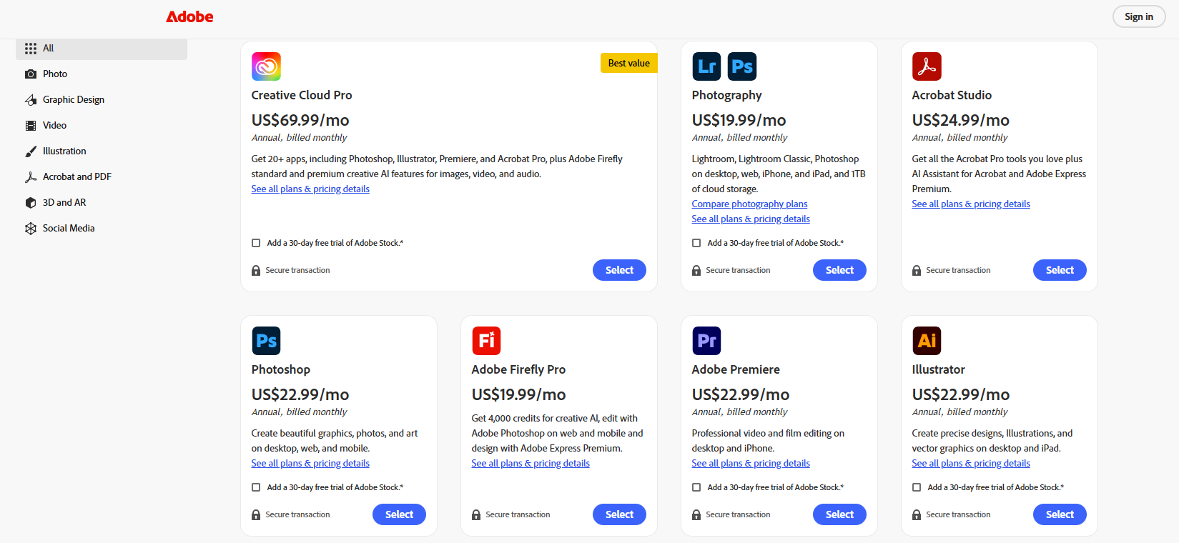Show Video category plans
This screenshot has width=1179, height=543.
(54, 125)
